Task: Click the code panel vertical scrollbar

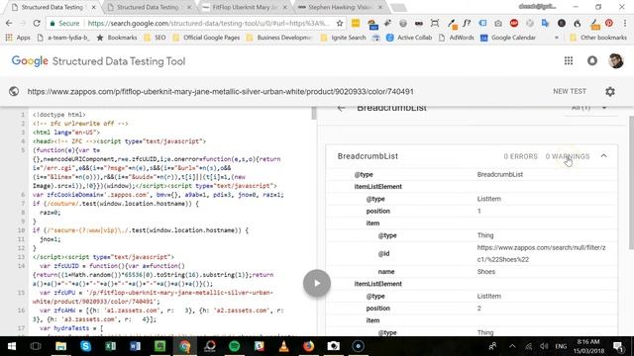Action: [314, 113]
